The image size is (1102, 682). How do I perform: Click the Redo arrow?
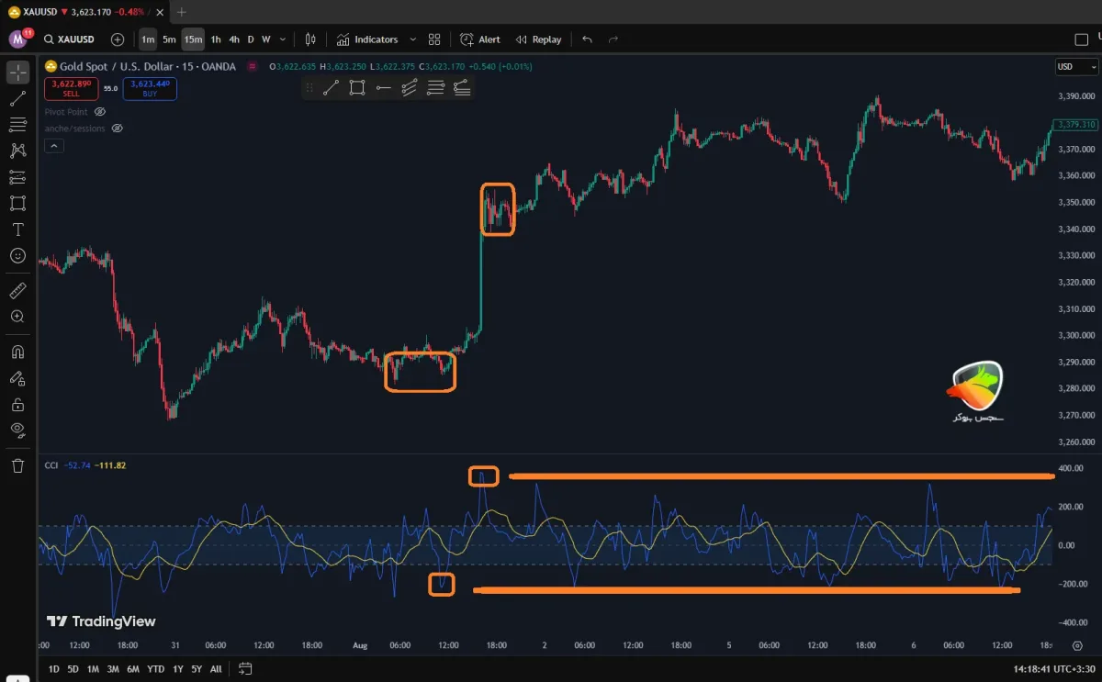pyautogui.click(x=613, y=39)
